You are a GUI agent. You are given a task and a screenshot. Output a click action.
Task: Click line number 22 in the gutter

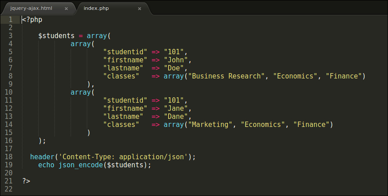(x=9, y=189)
